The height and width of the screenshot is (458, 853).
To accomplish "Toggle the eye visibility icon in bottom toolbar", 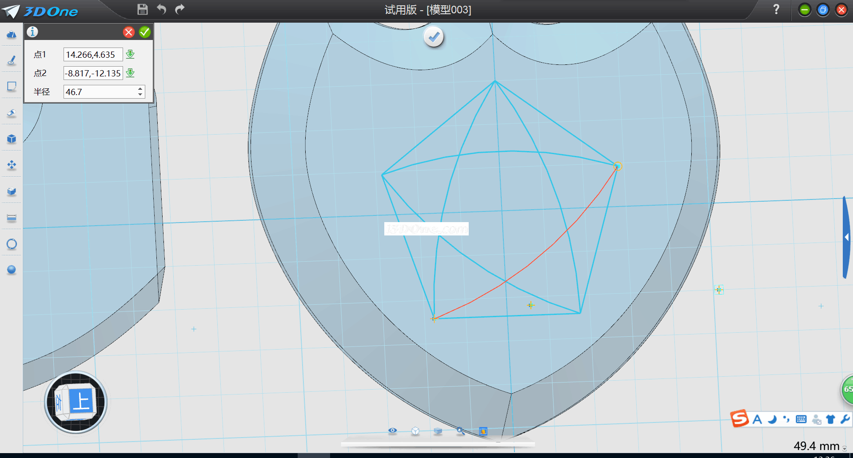I will (x=392, y=430).
